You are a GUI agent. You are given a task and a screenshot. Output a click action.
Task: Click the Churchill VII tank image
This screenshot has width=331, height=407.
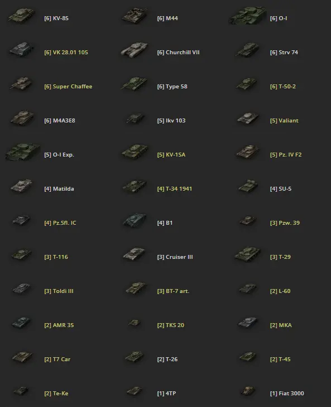pos(135,50)
